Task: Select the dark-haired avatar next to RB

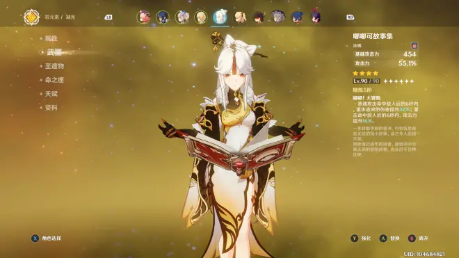Action: tap(316, 17)
